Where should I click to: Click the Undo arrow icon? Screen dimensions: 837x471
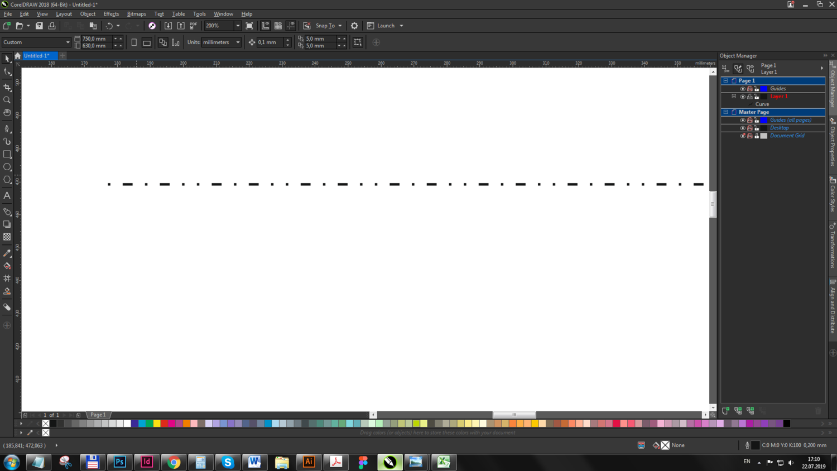(x=109, y=26)
